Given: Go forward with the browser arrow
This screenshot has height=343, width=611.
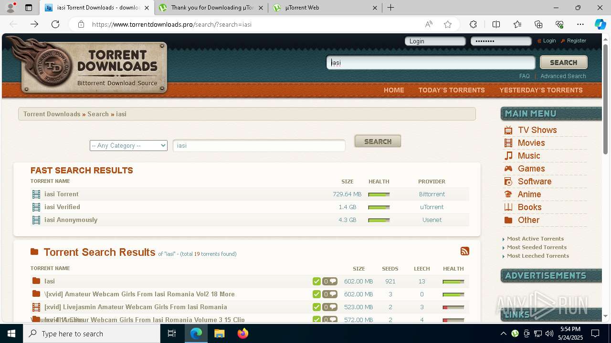Looking at the screenshot, I should 34,24.
